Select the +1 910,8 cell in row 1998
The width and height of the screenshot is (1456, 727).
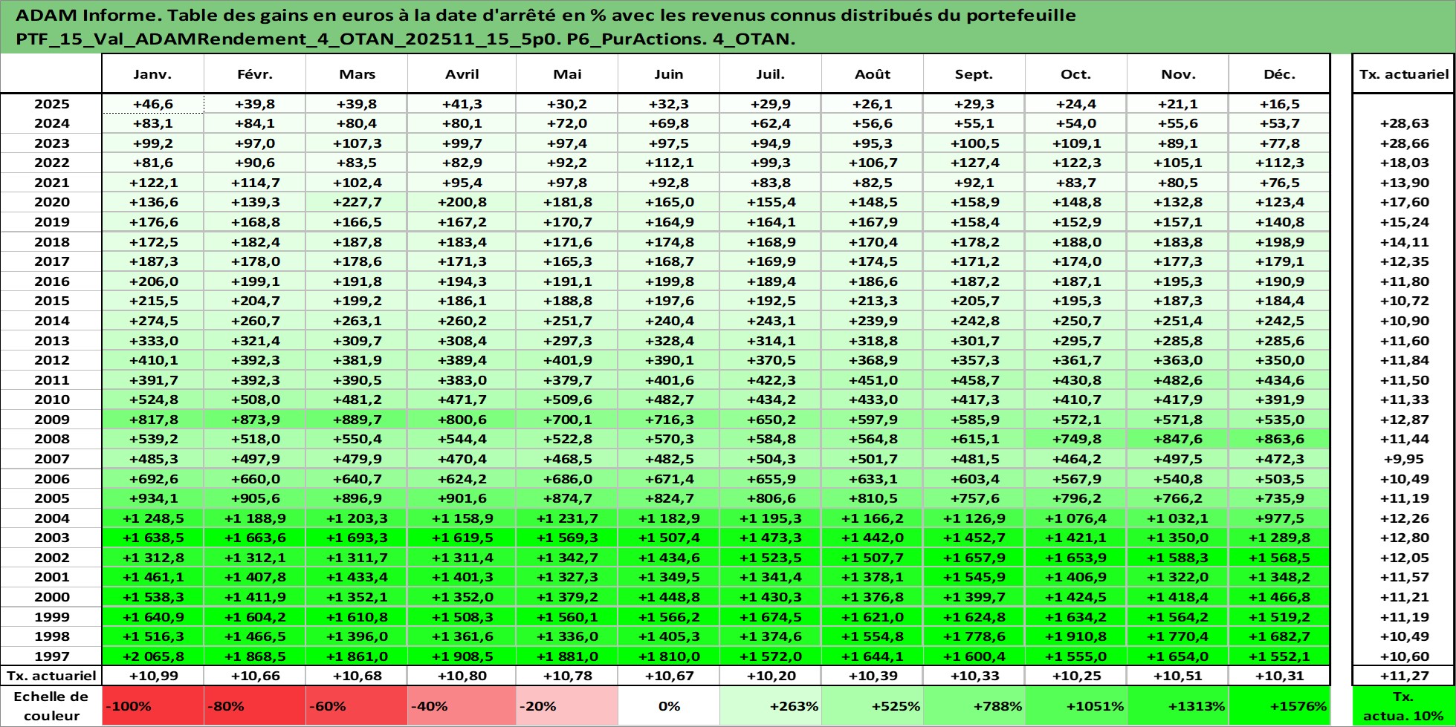click(1076, 636)
